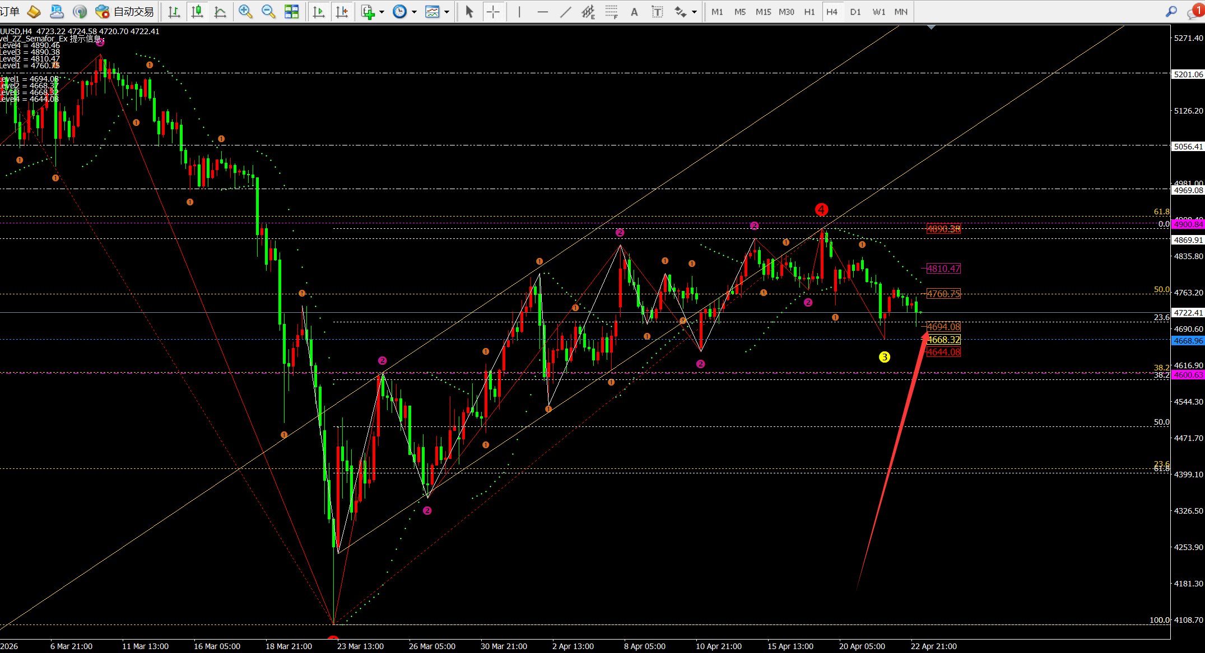Switch timeframe to M15

click(x=763, y=12)
